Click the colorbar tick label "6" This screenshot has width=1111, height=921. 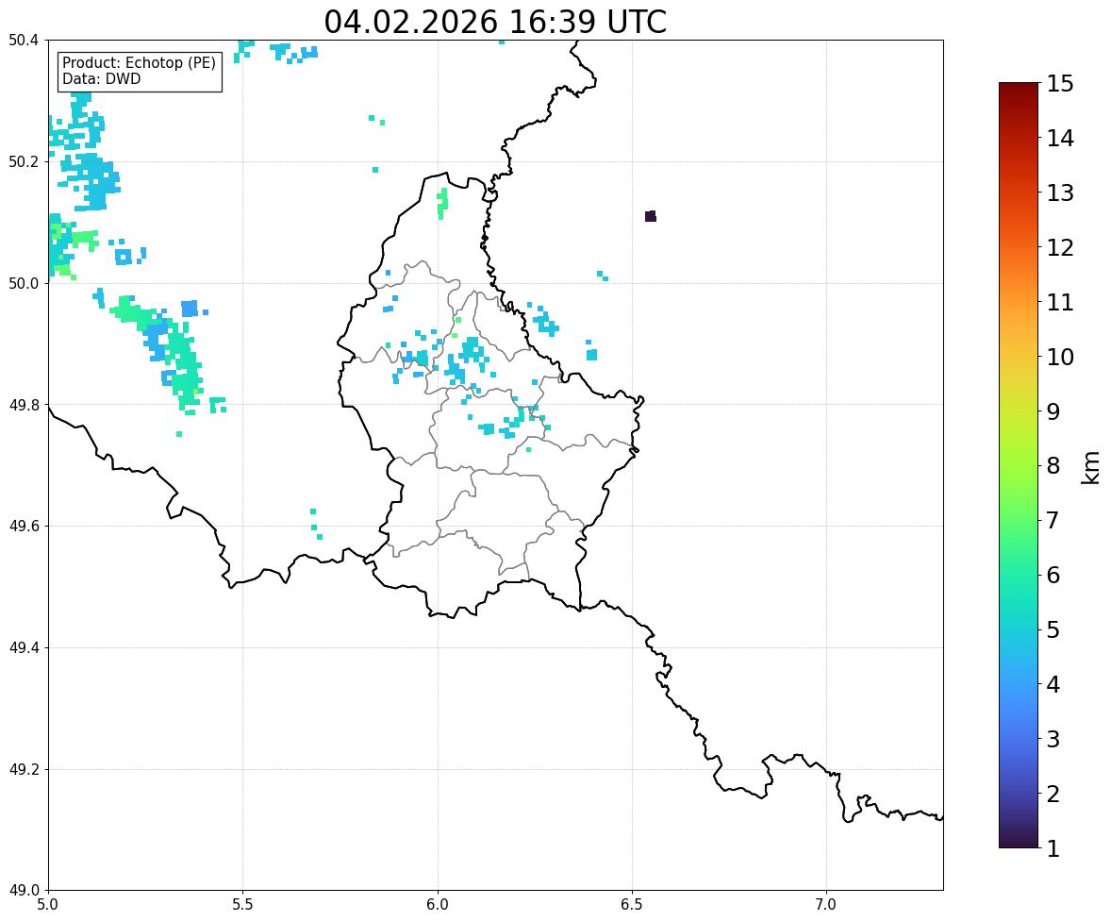pos(1053,575)
